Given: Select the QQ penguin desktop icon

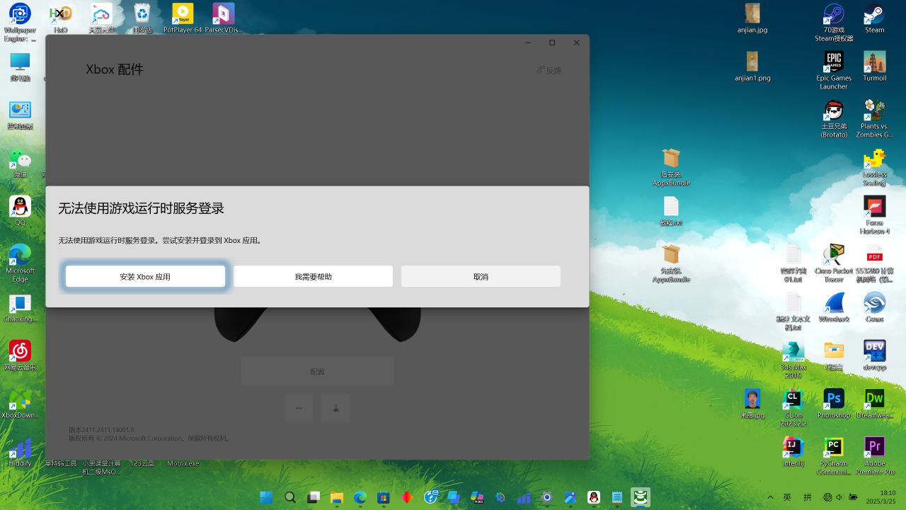Looking at the screenshot, I should point(20,211).
